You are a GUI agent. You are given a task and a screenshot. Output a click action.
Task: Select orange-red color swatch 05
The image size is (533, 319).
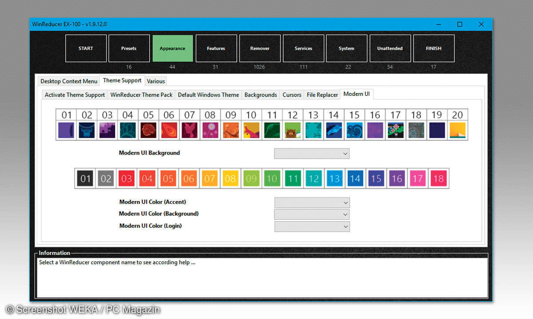point(168,179)
